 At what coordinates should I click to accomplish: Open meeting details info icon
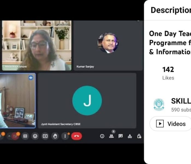pyautogui.click(x=102, y=136)
